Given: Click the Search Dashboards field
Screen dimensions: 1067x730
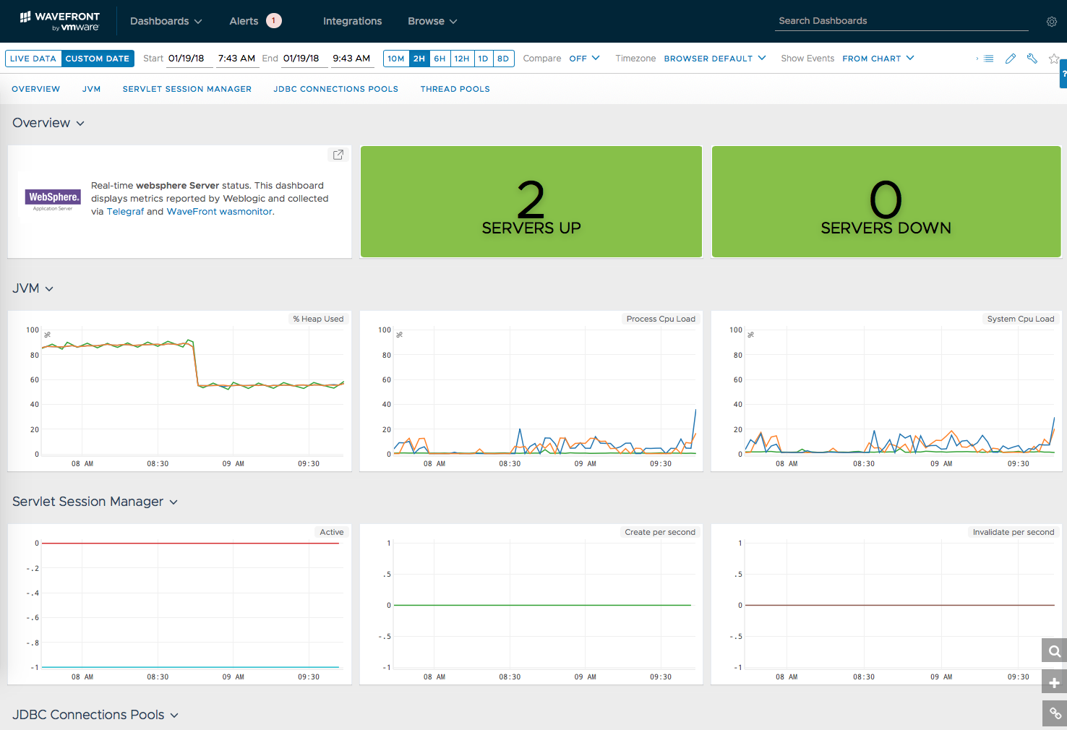Looking at the screenshot, I should click(x=901, y=21).
